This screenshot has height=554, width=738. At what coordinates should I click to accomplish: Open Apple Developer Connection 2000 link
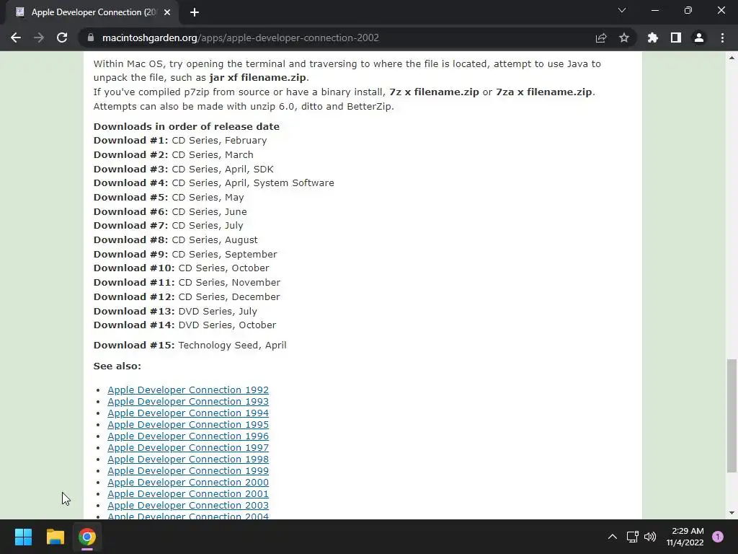[188, 483]
